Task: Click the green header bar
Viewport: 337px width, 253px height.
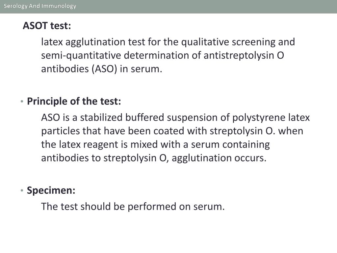Action: point(168,7)
